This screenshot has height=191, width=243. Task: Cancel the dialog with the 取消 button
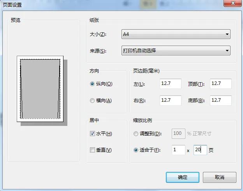coord(220,177)
